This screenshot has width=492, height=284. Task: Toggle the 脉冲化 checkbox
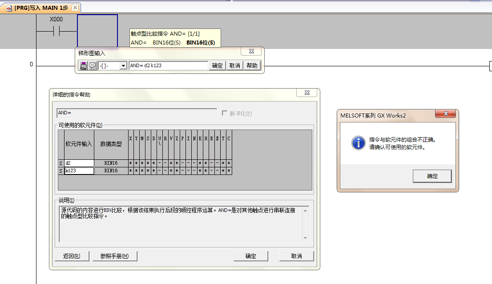tap(225, 114)
